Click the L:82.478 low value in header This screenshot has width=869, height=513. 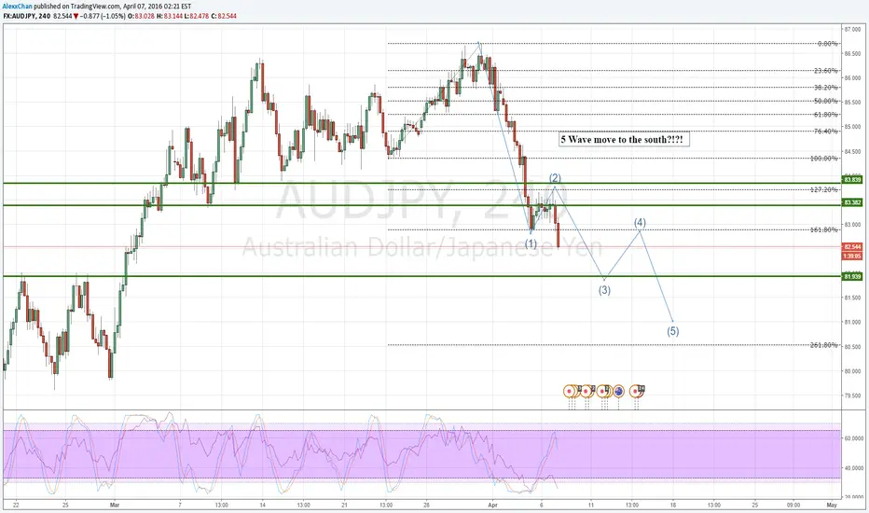click(197, 16)
